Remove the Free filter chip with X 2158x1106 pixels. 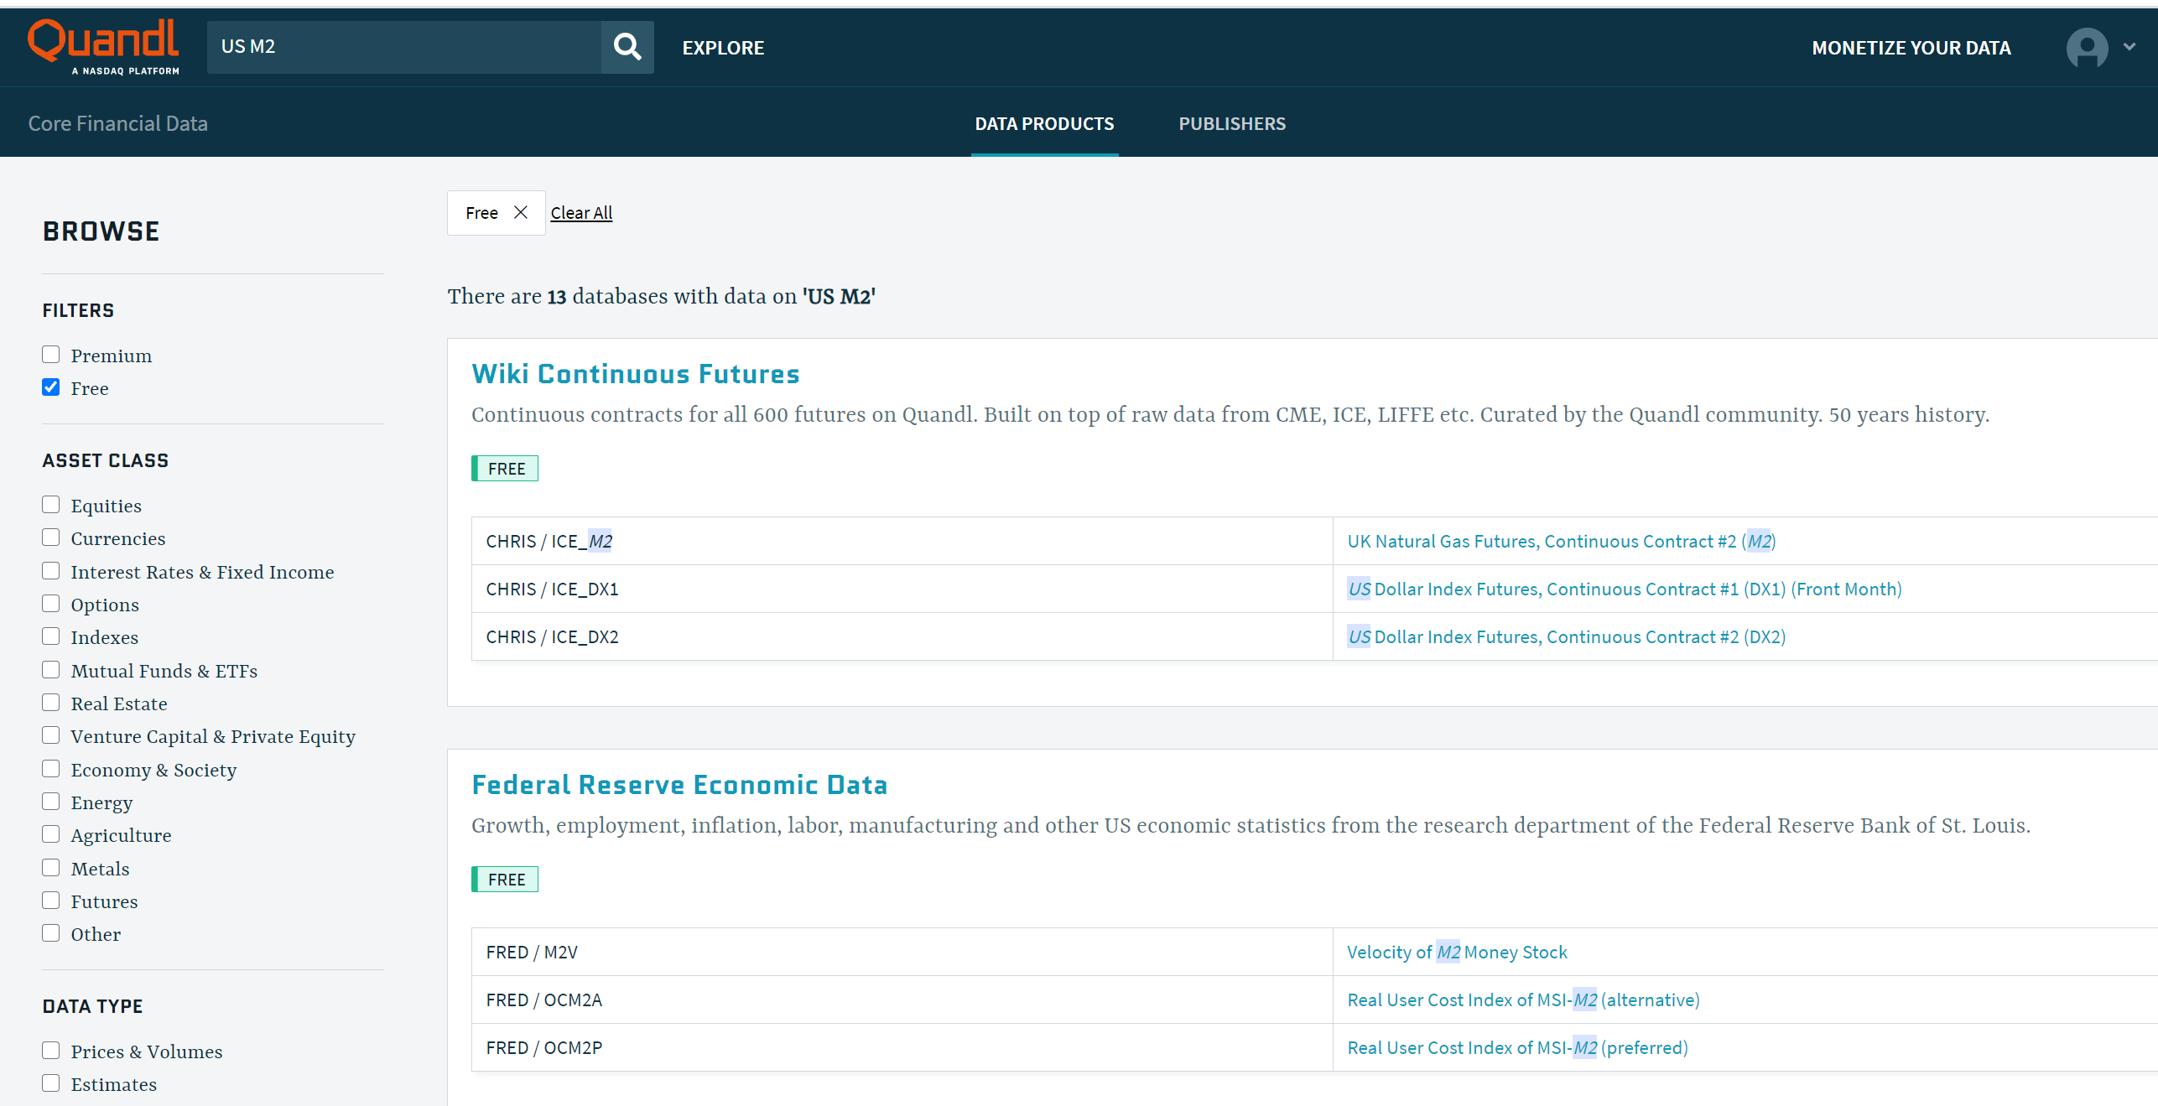pos(521,212)
